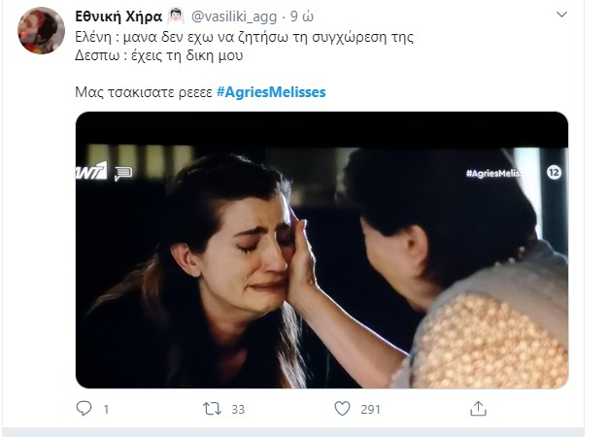Like the tweet with the heart icon
608x437 pixels.
(342, 409)
